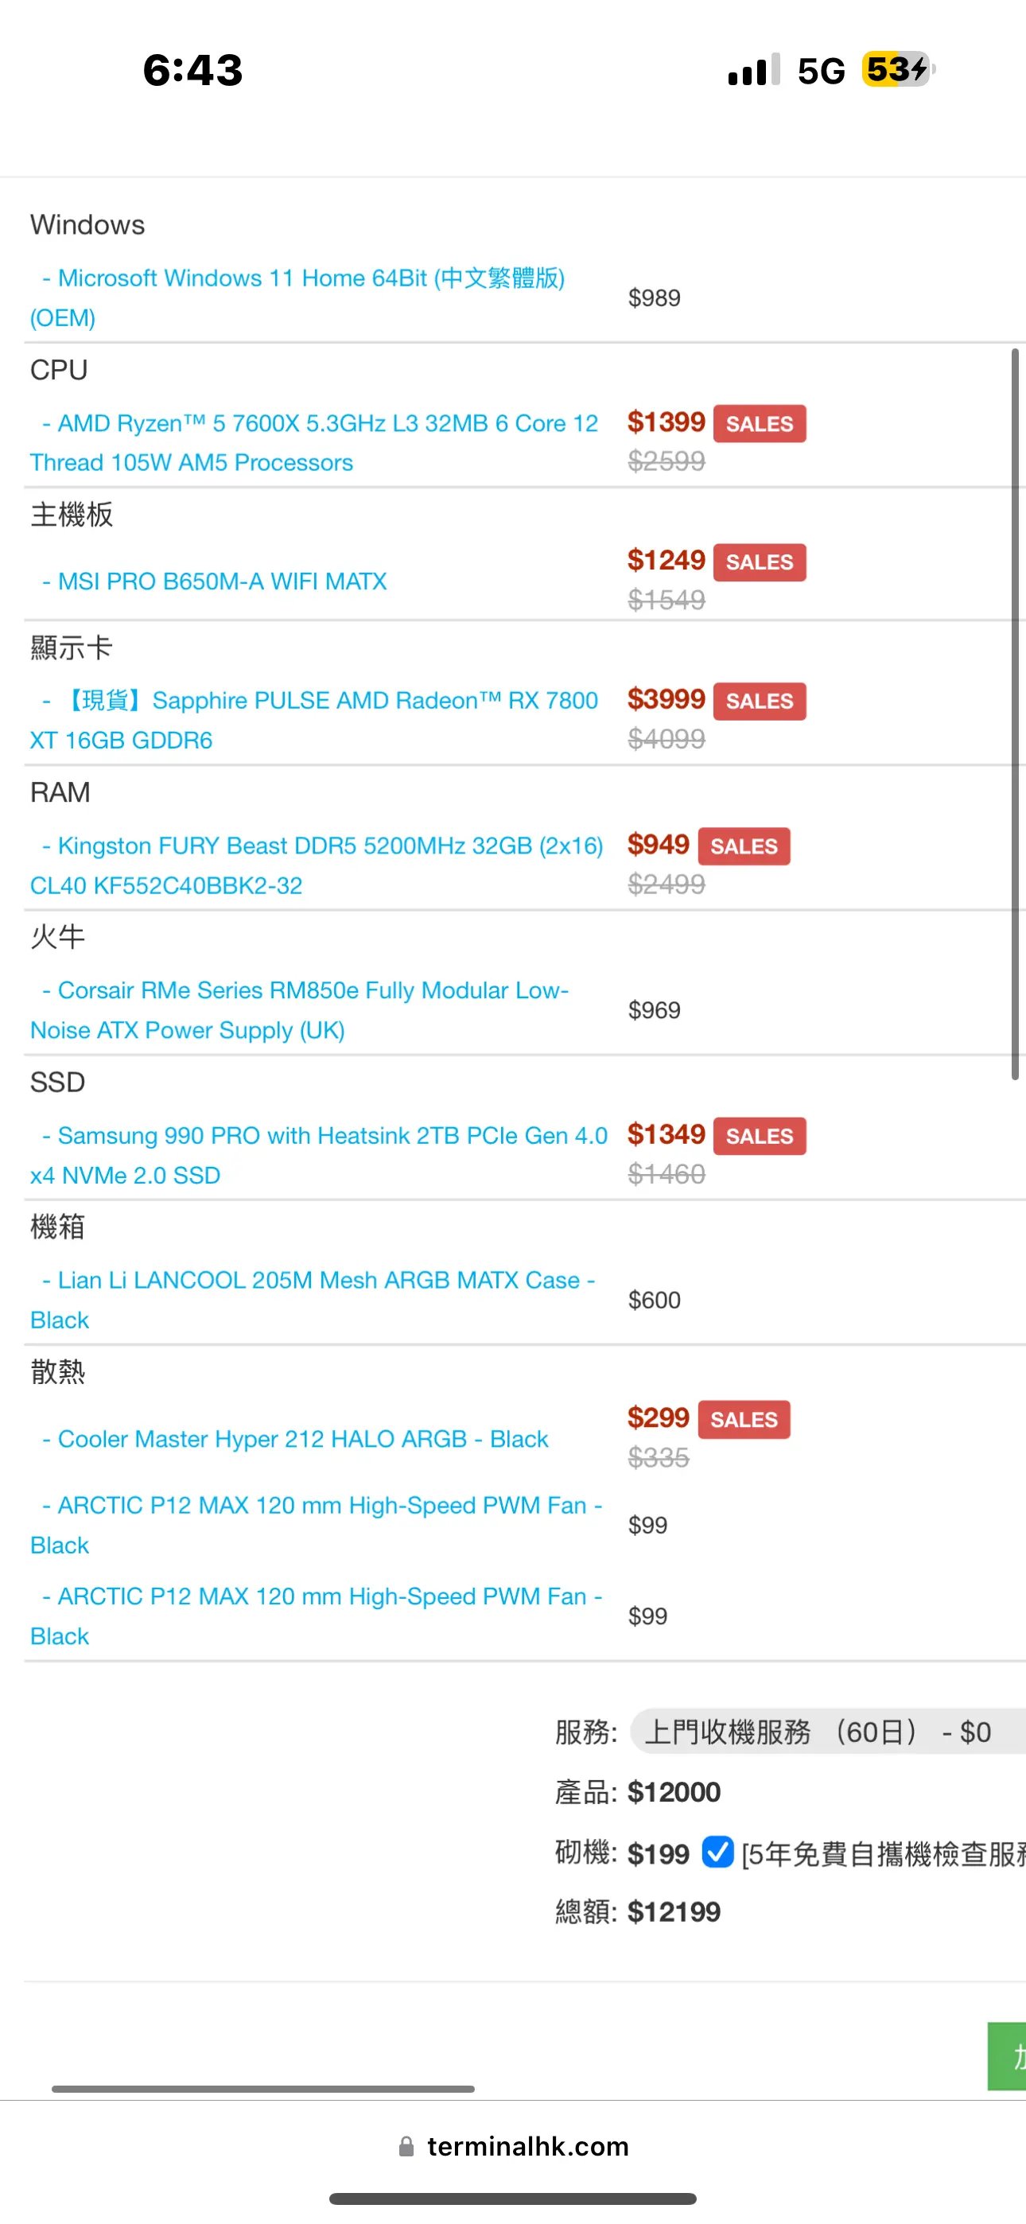Click the SALES badge next to the Ryzen CPU price
This screenshot has width=1026, height=2224.
tap(759, 424)
